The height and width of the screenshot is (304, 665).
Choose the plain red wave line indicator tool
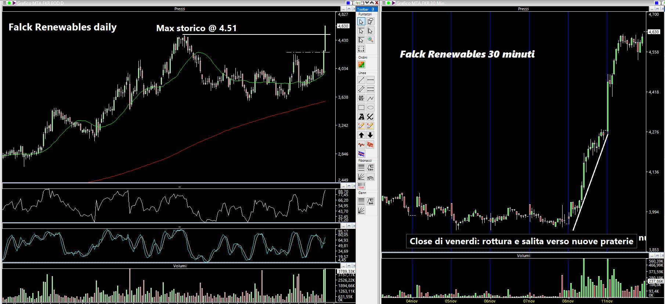361,144
